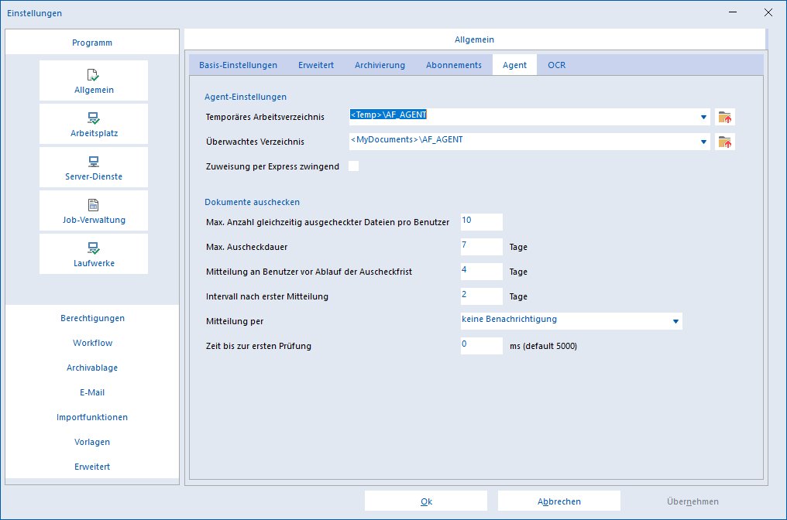Click the Abbrechen button
This screenshot has width=787, height=520.
tap(559, 501)
